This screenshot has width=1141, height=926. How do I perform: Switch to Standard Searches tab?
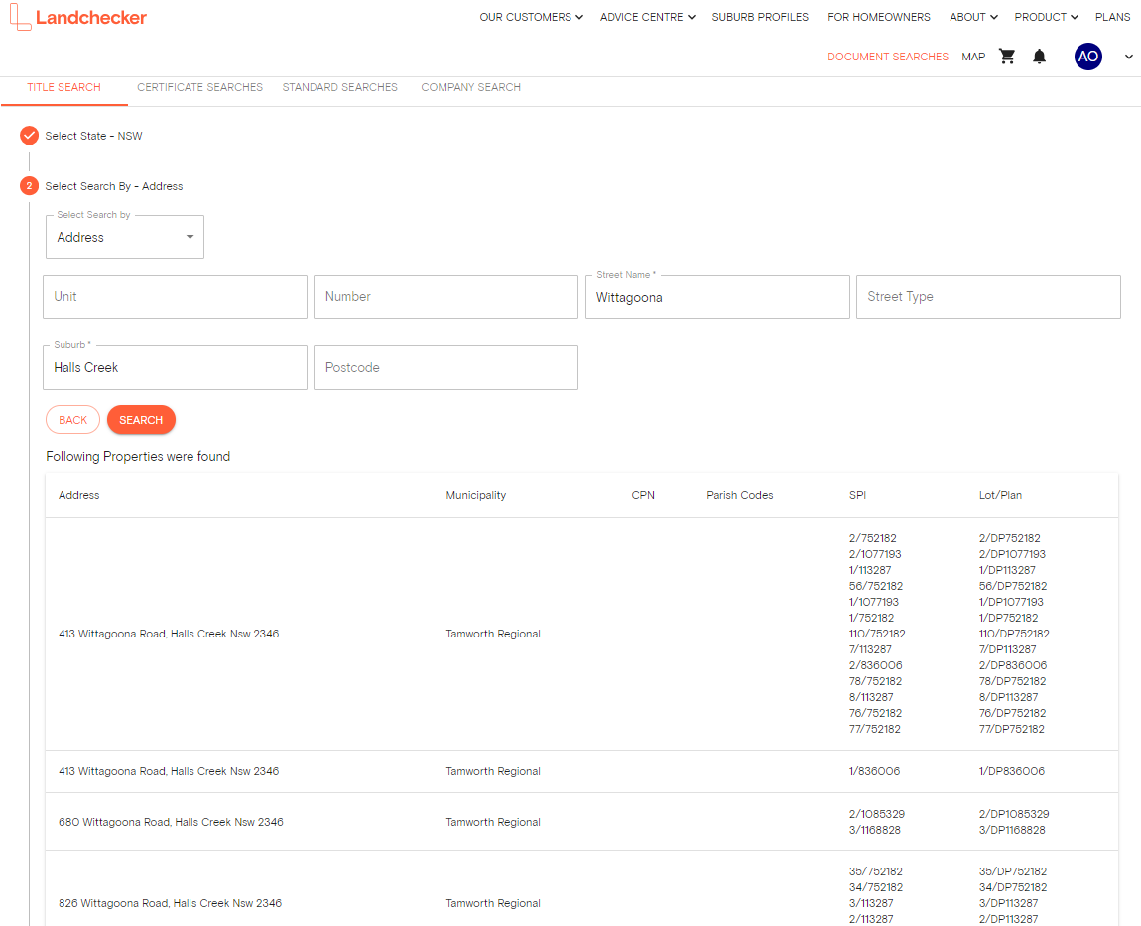pos(340,87)
